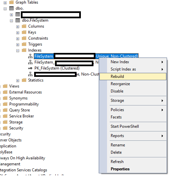The height and width of the screenshot is (176, 171).
Task: Click the Columns folder icon
Action: pos(24,26)
